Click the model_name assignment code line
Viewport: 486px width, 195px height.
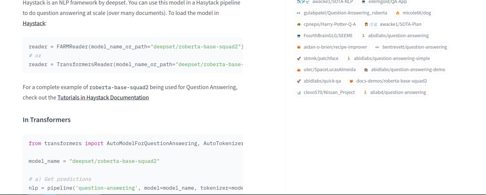(x=94, y=161)
